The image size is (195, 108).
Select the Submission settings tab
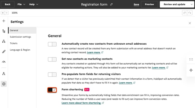point(22,37)
